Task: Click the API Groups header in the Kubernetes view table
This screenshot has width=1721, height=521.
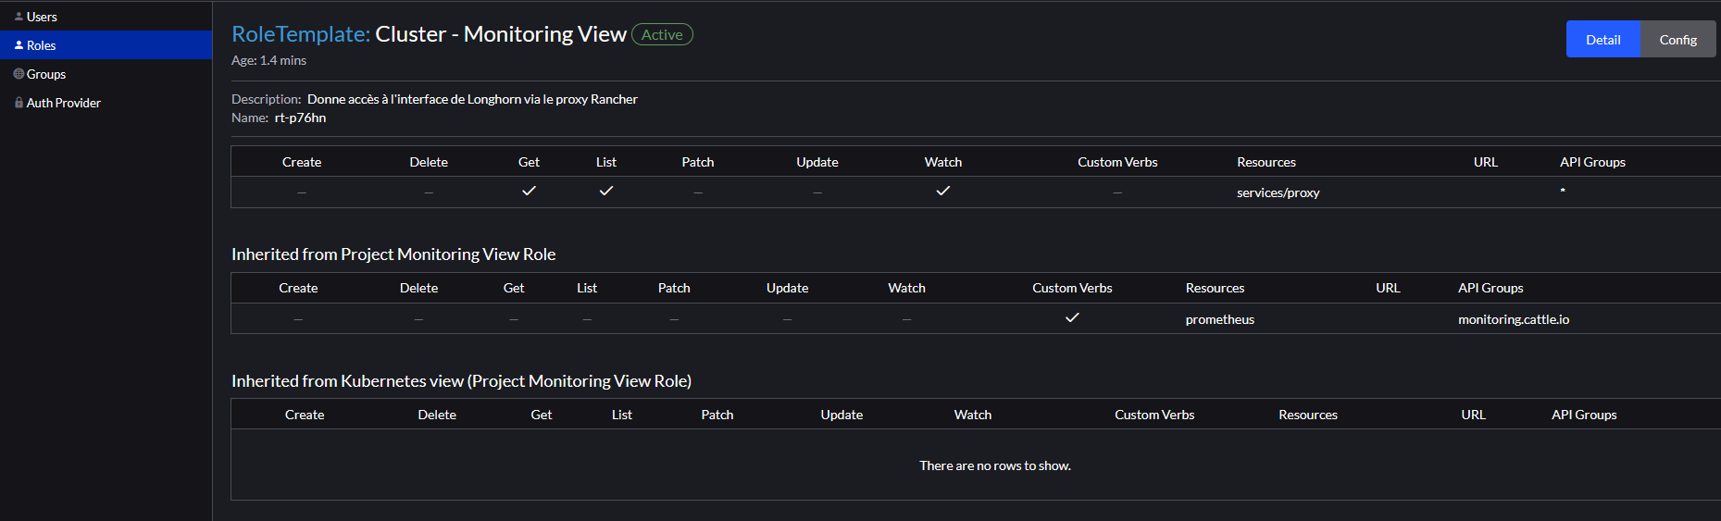Action: click(x=1584, y=415)
